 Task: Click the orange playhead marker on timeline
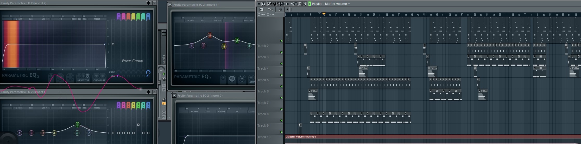(x=324, y=14)
